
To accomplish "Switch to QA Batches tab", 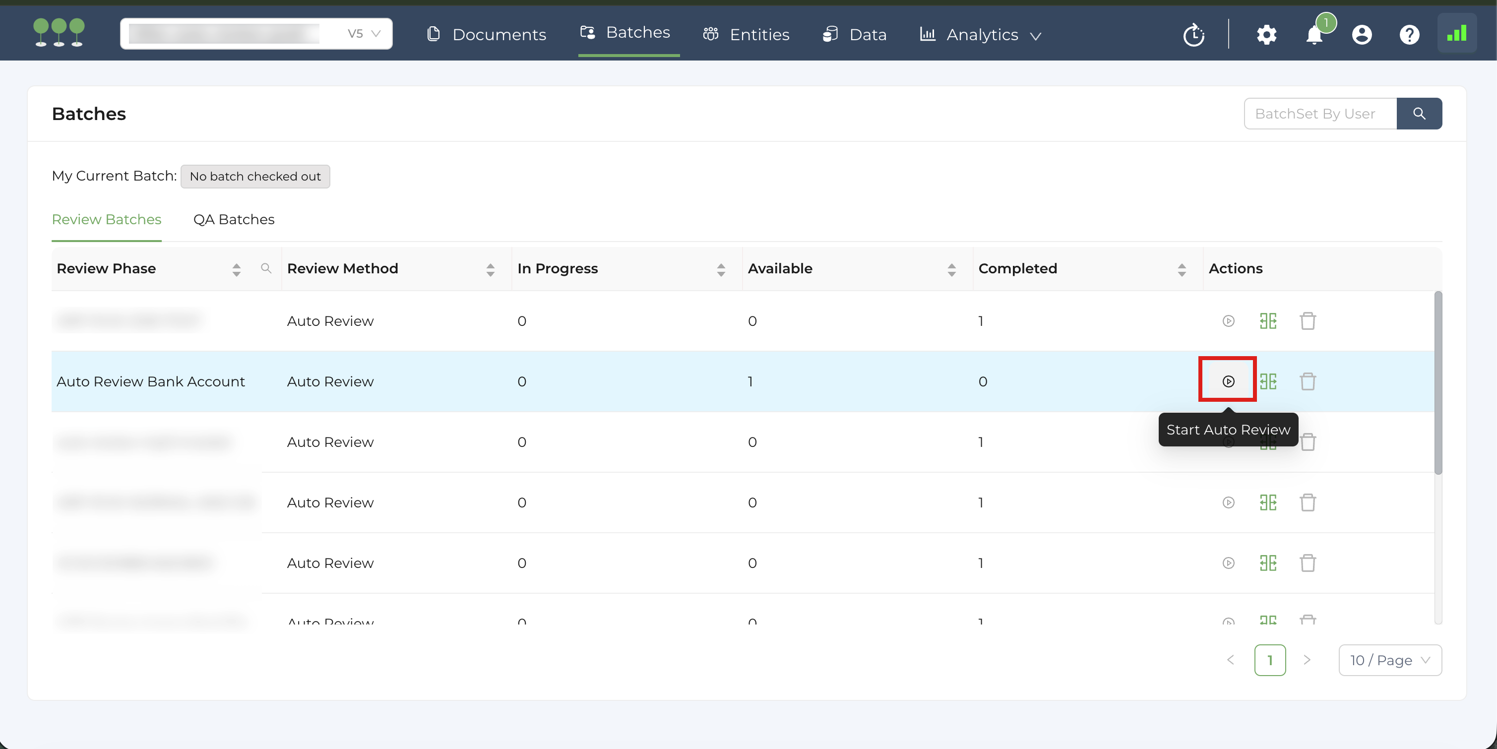I will (234, 220).
